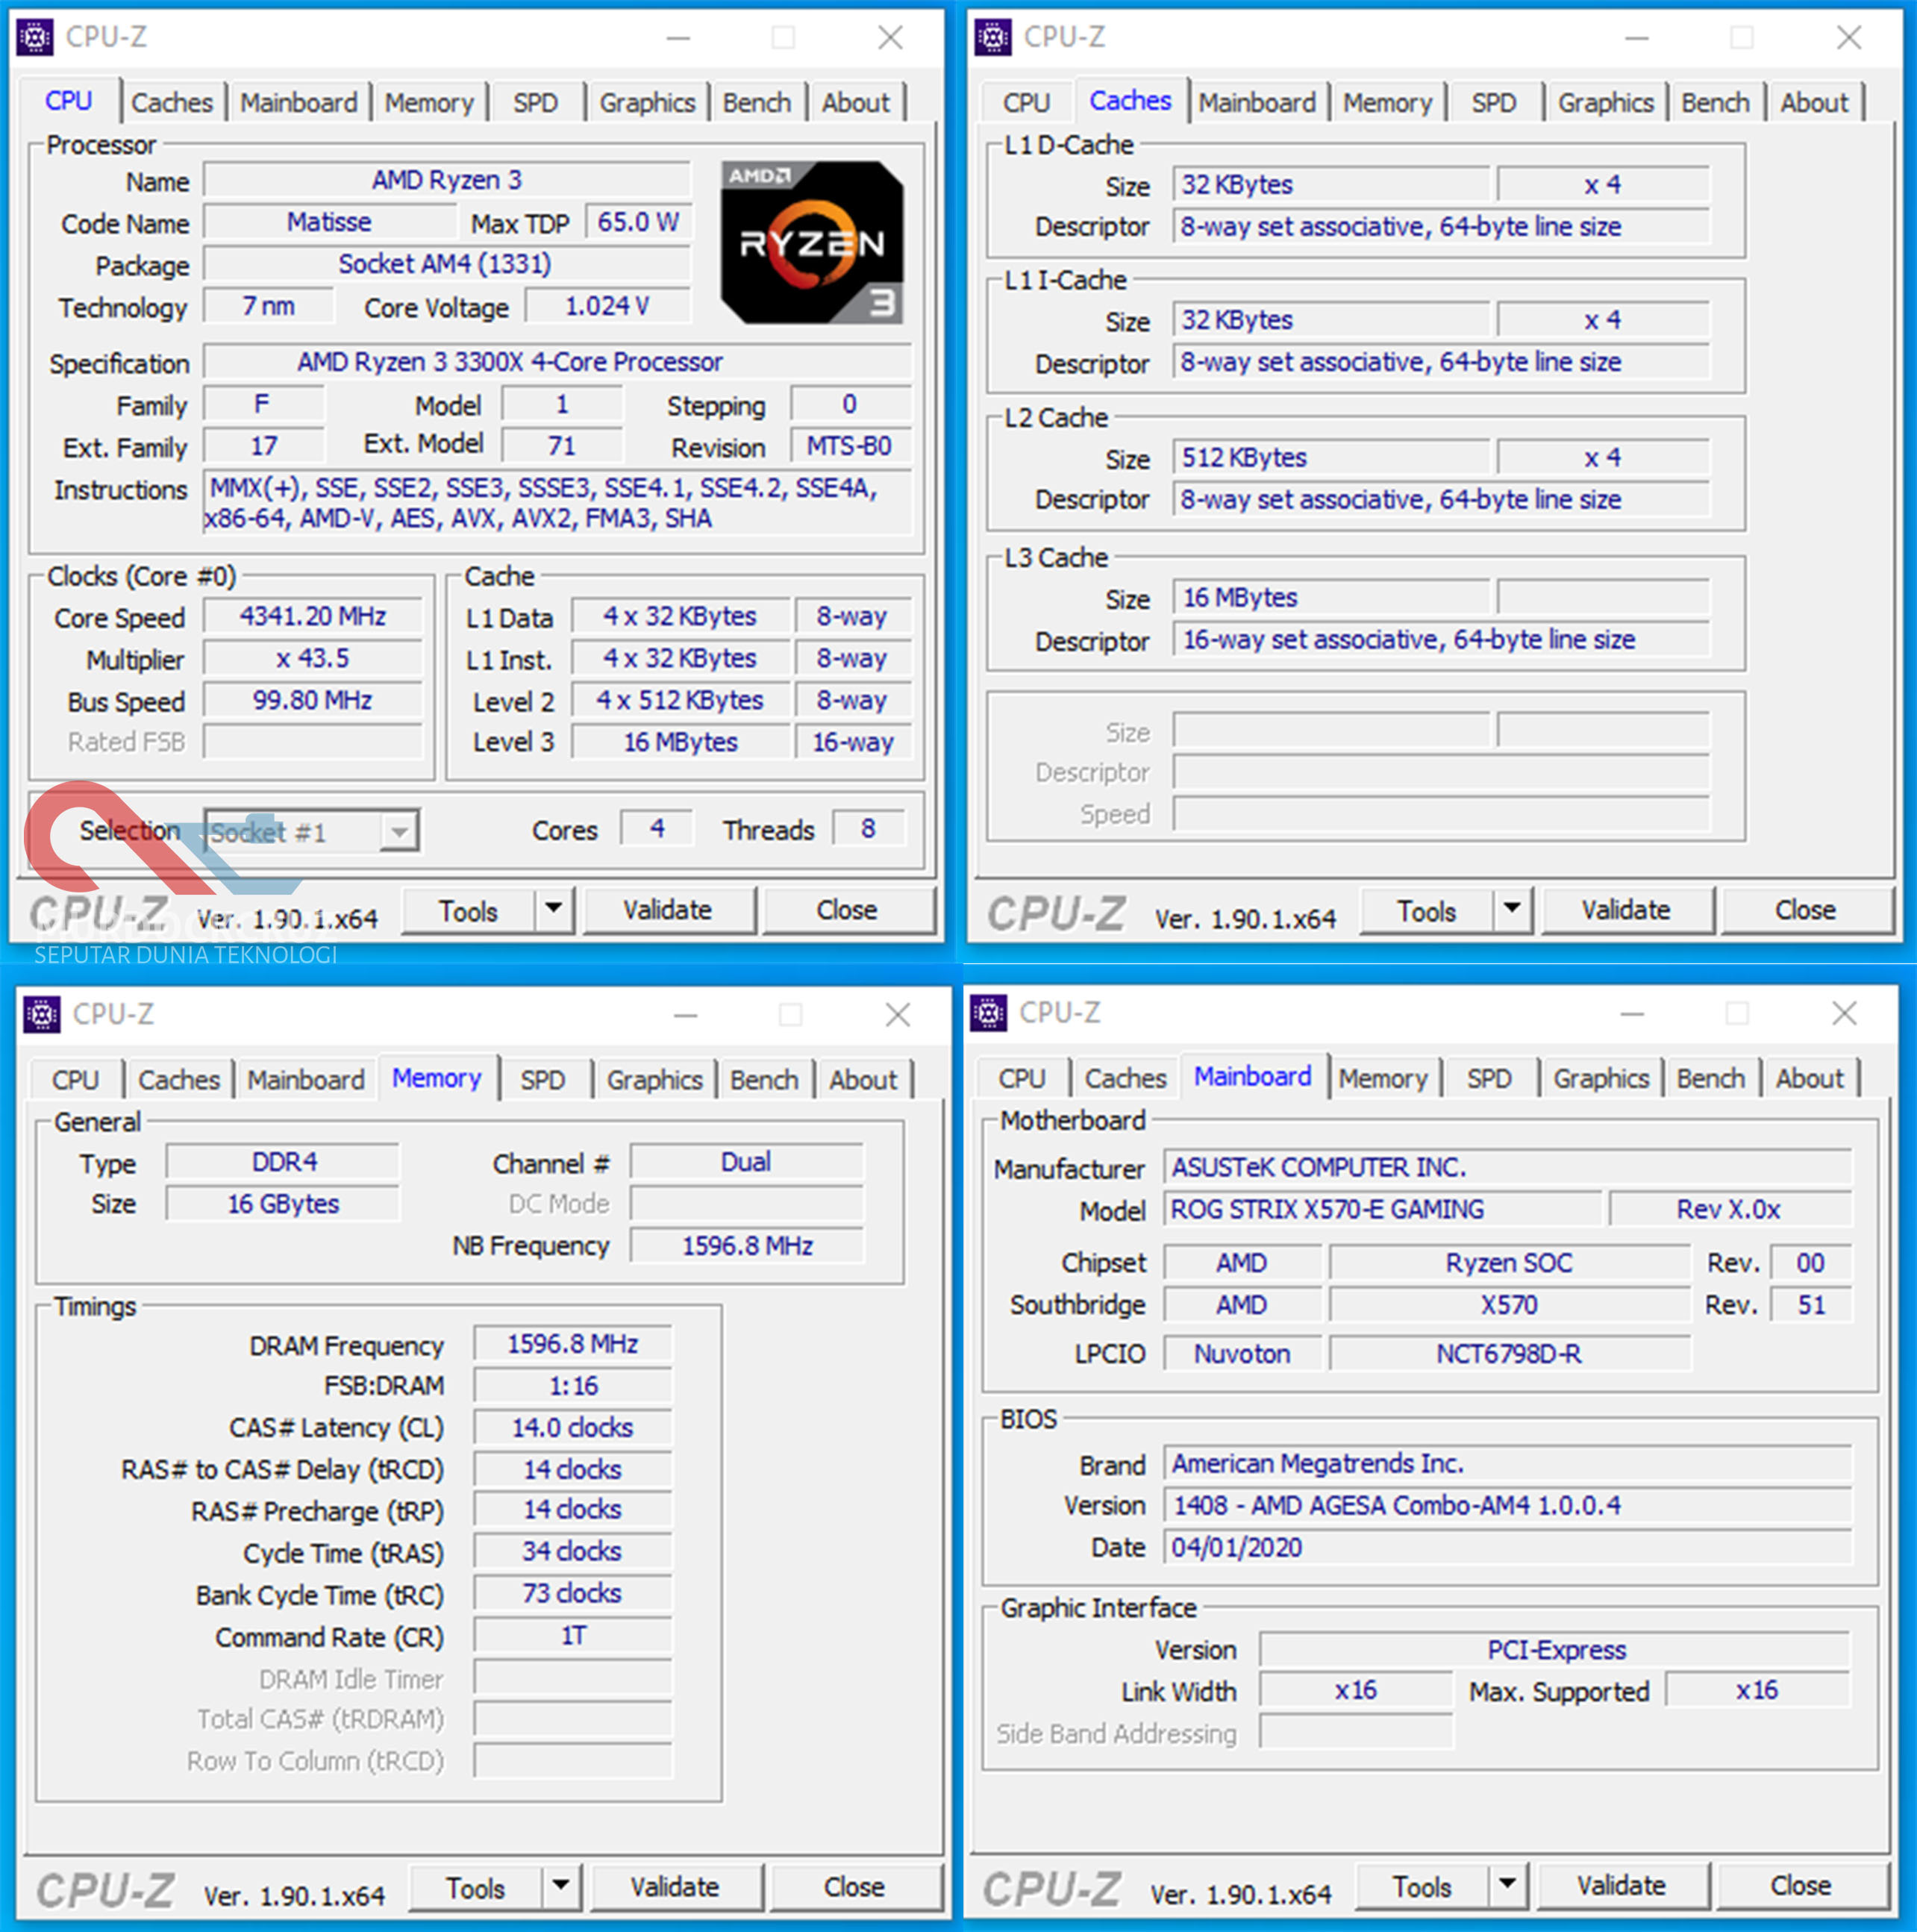Select Bench tab in Memory window
Viewport: 1917px width, 1932px height.
764,1080
